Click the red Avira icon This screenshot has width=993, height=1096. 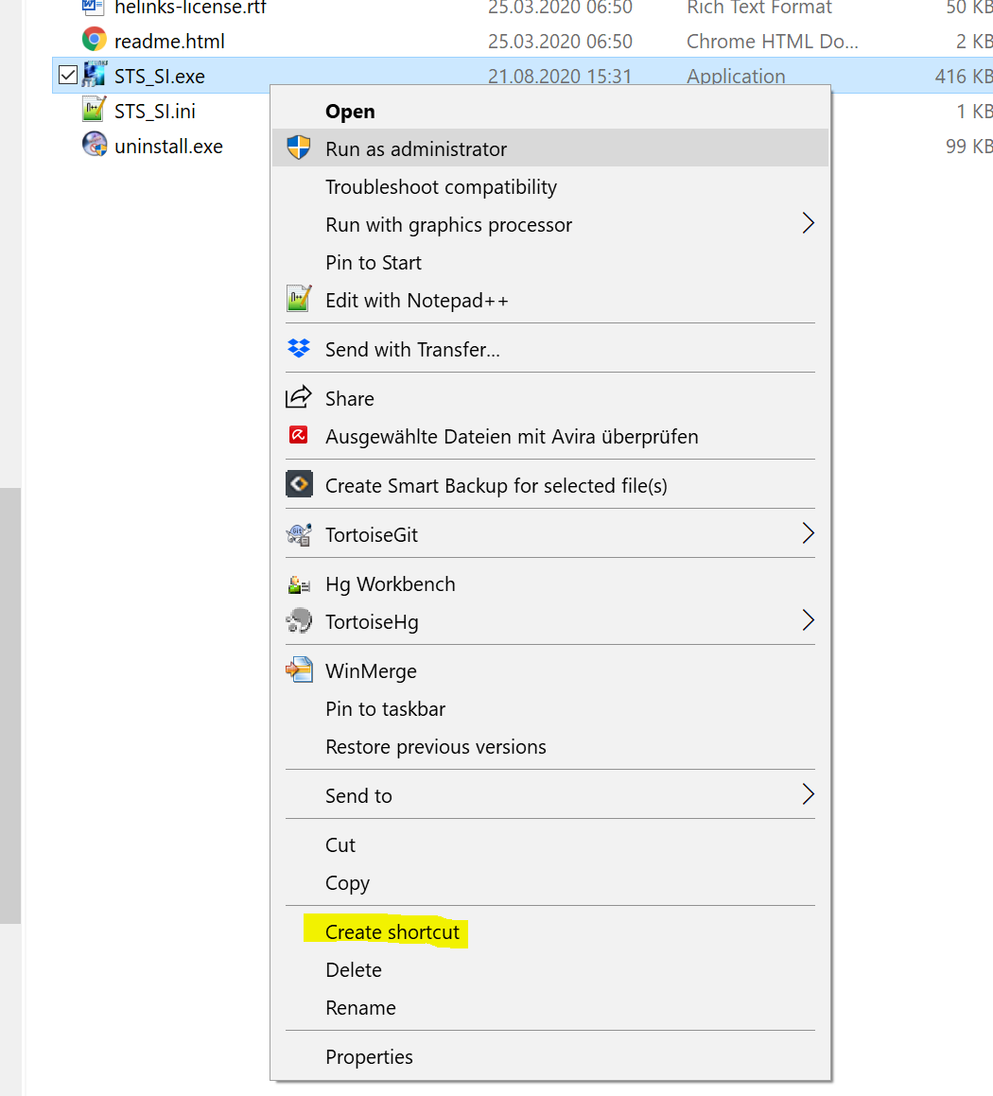pyautogui.click(x=299, y=436)
